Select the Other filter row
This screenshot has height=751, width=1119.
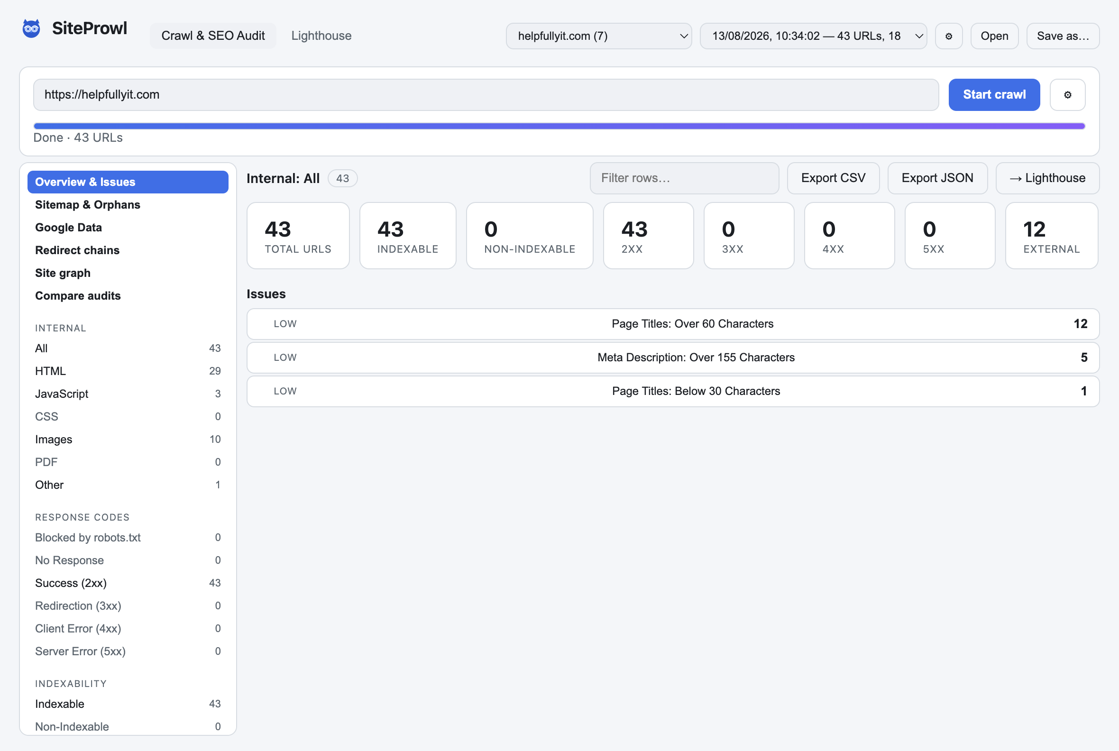pos(128,485)
